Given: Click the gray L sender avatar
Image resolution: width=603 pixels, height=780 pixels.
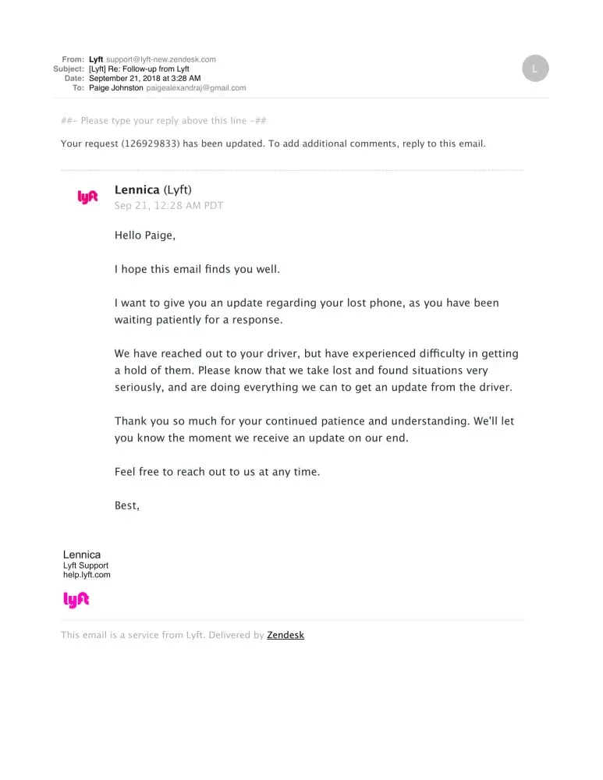Looking at the screenshot, I should pos(534,69).
